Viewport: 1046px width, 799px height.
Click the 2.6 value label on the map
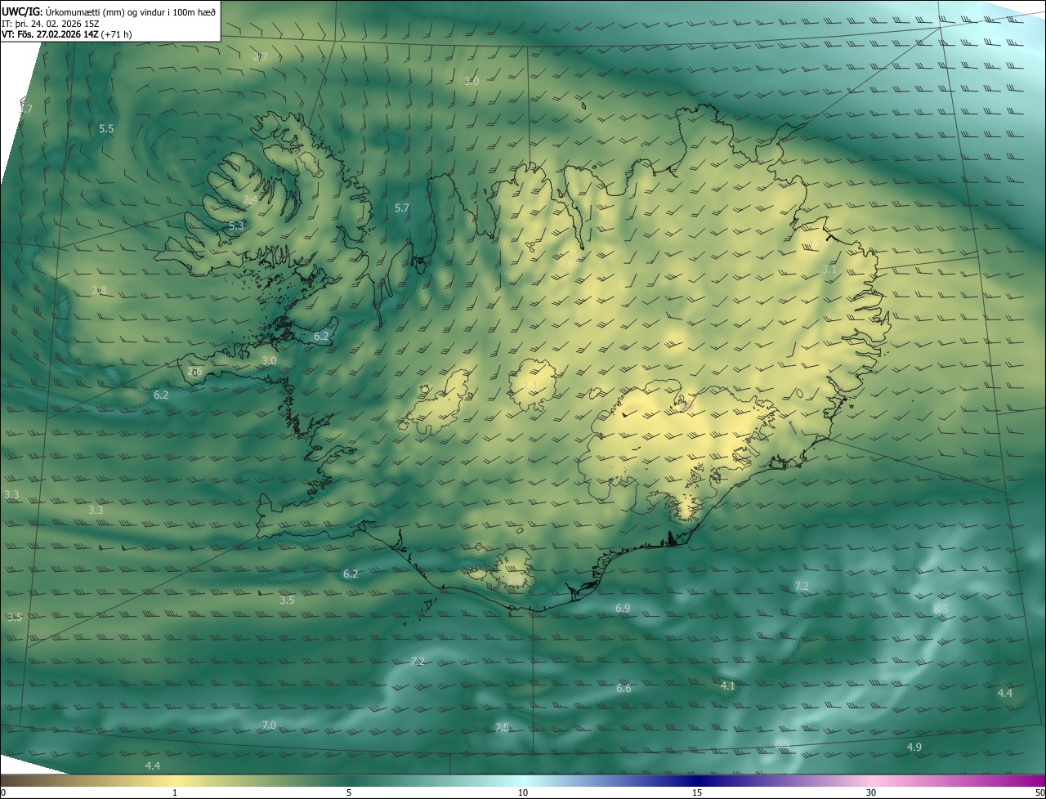pos(194,372)
